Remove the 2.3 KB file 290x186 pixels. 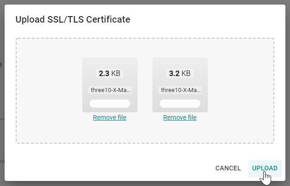109,117
